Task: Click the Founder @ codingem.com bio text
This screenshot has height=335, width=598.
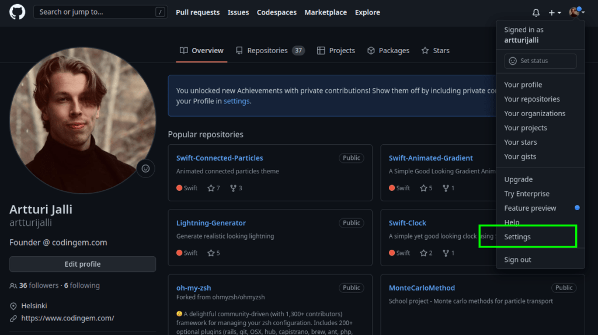Action: (x=58, y=242)
